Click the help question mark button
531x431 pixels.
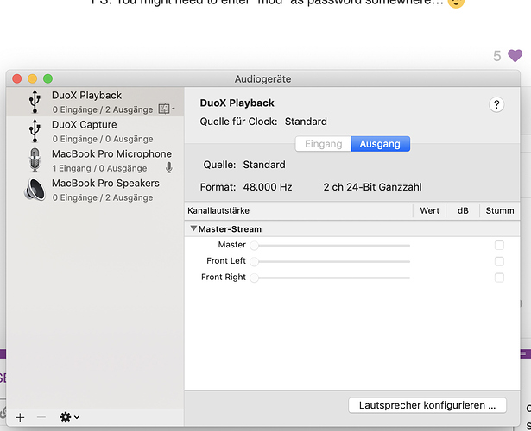click(x=496, y=104)
